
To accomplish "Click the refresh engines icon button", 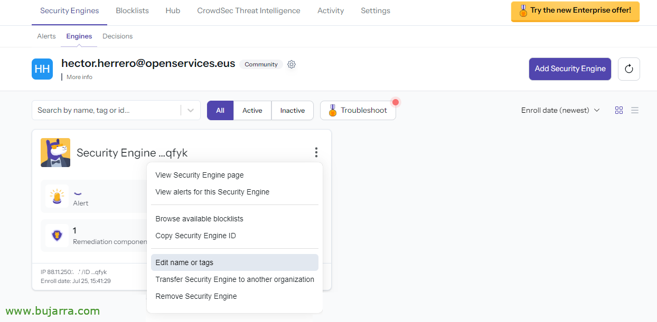I will click(628, 69).
